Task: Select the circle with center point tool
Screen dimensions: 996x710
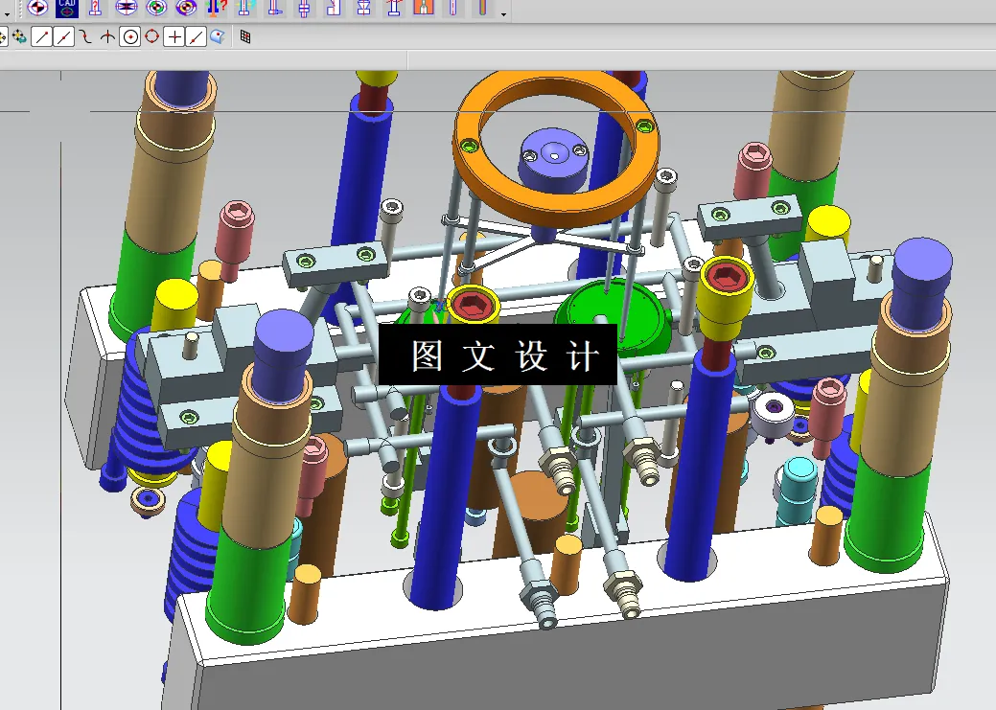Action: coord(128,35)
